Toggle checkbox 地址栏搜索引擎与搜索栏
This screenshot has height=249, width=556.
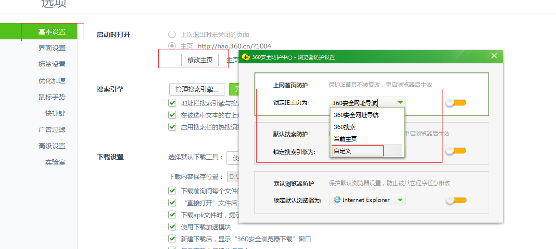pos(172,103)
